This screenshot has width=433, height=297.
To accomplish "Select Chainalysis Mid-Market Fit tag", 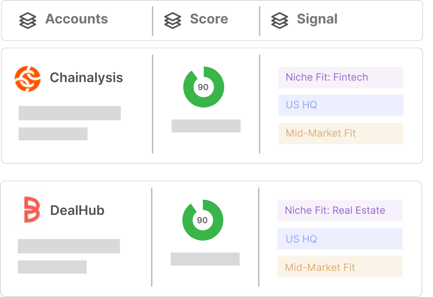I will (341, 134).
